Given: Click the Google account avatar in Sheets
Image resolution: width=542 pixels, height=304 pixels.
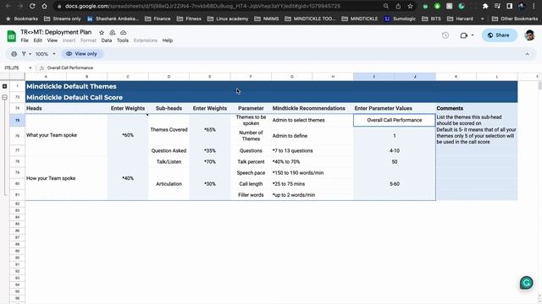Looking at the screenshot, I should click(529, 35).
